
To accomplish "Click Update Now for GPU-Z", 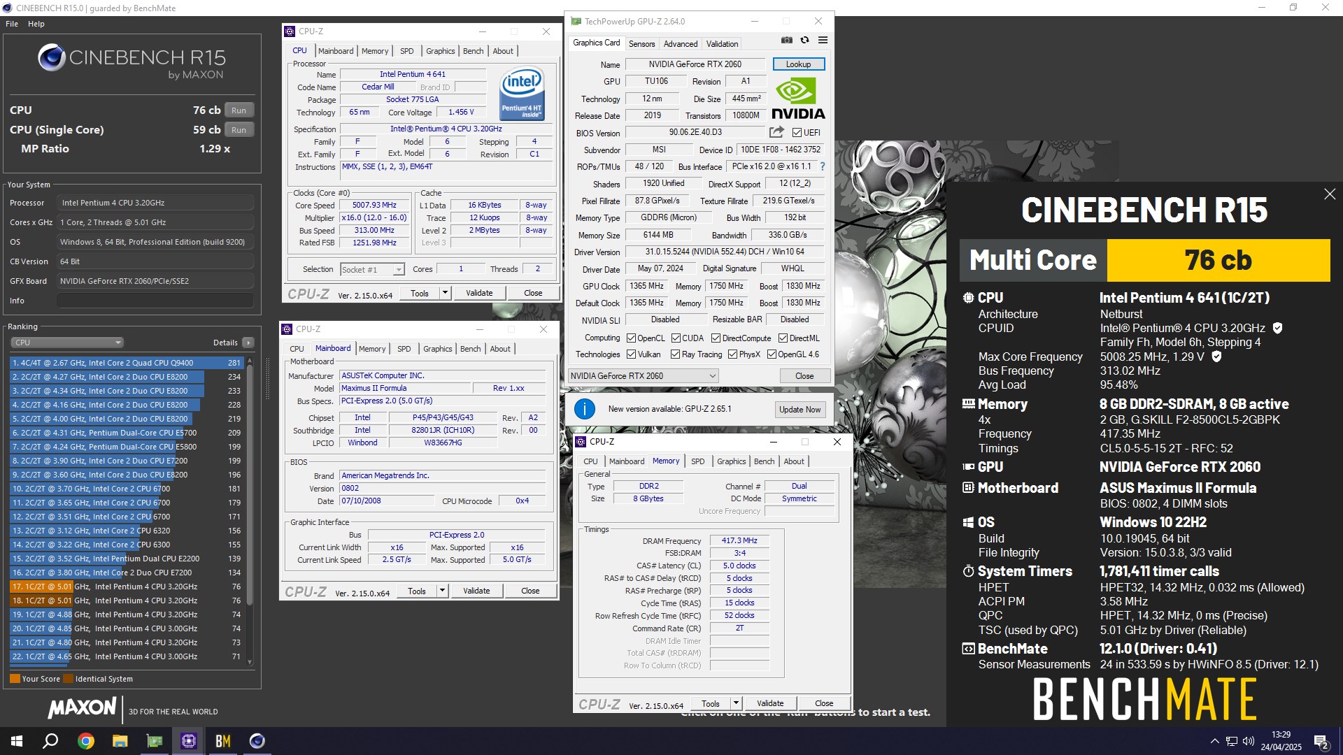I will (x=800, y=410).
